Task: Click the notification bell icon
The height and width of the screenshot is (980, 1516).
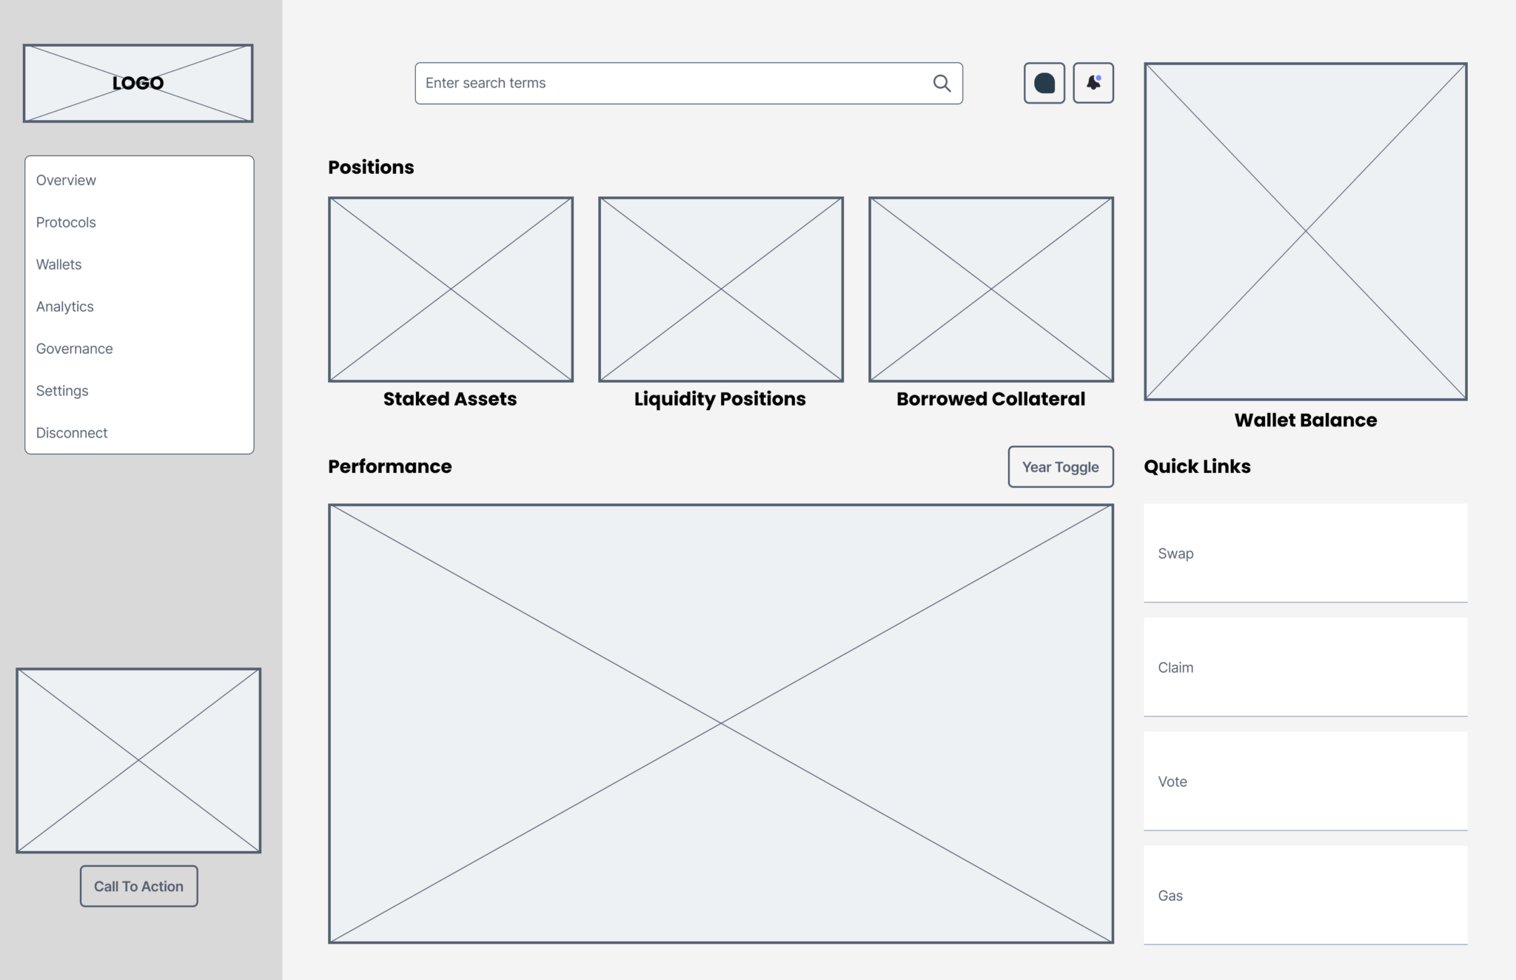Action: pos(1093,84)
